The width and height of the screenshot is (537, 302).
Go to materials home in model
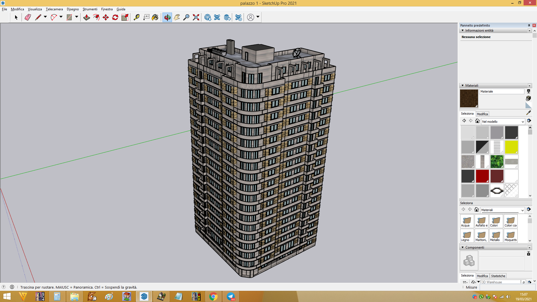point(477,121)
